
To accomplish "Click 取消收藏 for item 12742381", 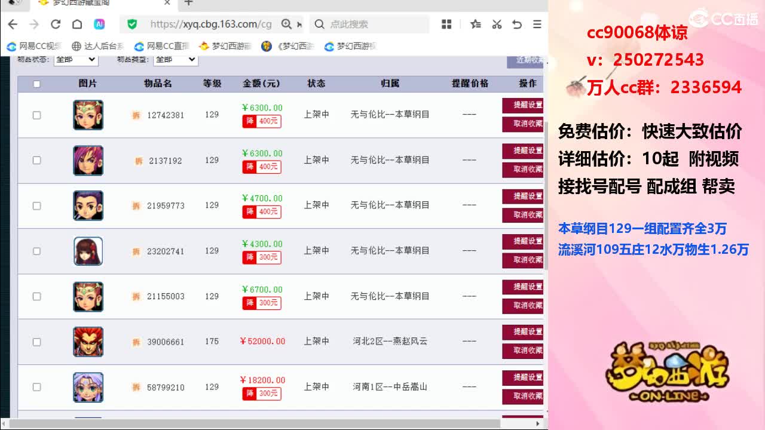I will (523, 124).
